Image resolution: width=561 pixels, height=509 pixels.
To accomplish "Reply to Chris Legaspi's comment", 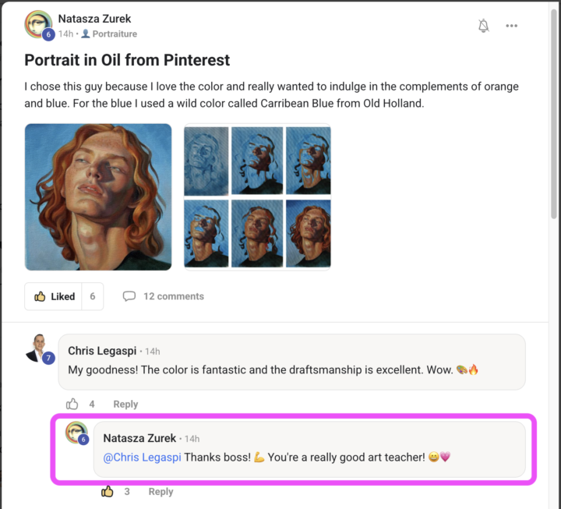I will [125, 404].
